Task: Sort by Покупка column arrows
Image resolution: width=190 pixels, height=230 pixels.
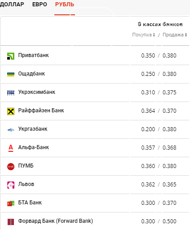Action: coord(154,35)
